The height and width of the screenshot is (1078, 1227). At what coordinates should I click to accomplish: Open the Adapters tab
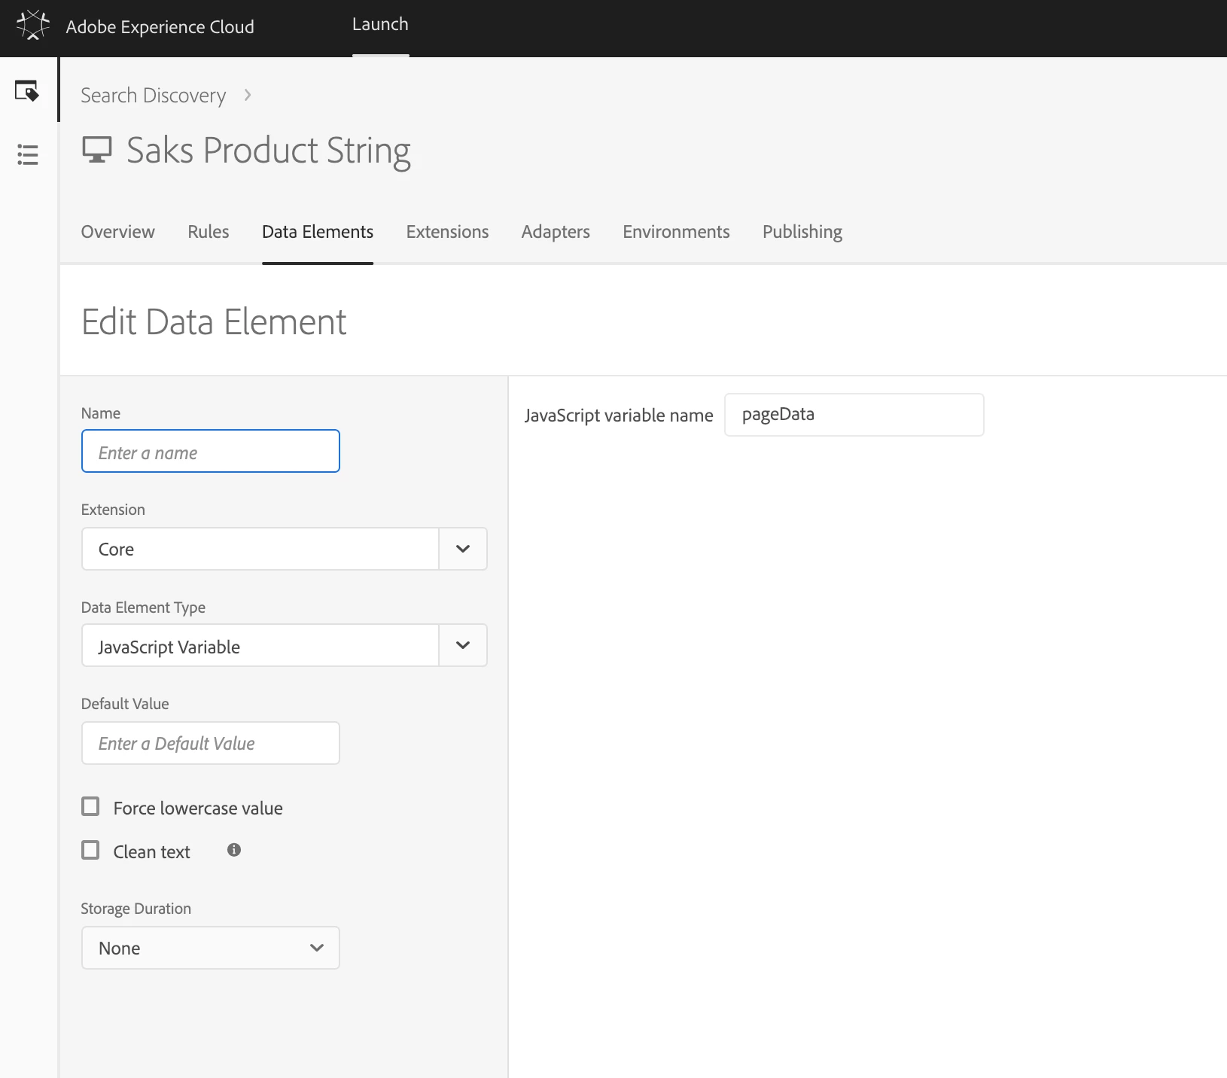coord(556,232)
